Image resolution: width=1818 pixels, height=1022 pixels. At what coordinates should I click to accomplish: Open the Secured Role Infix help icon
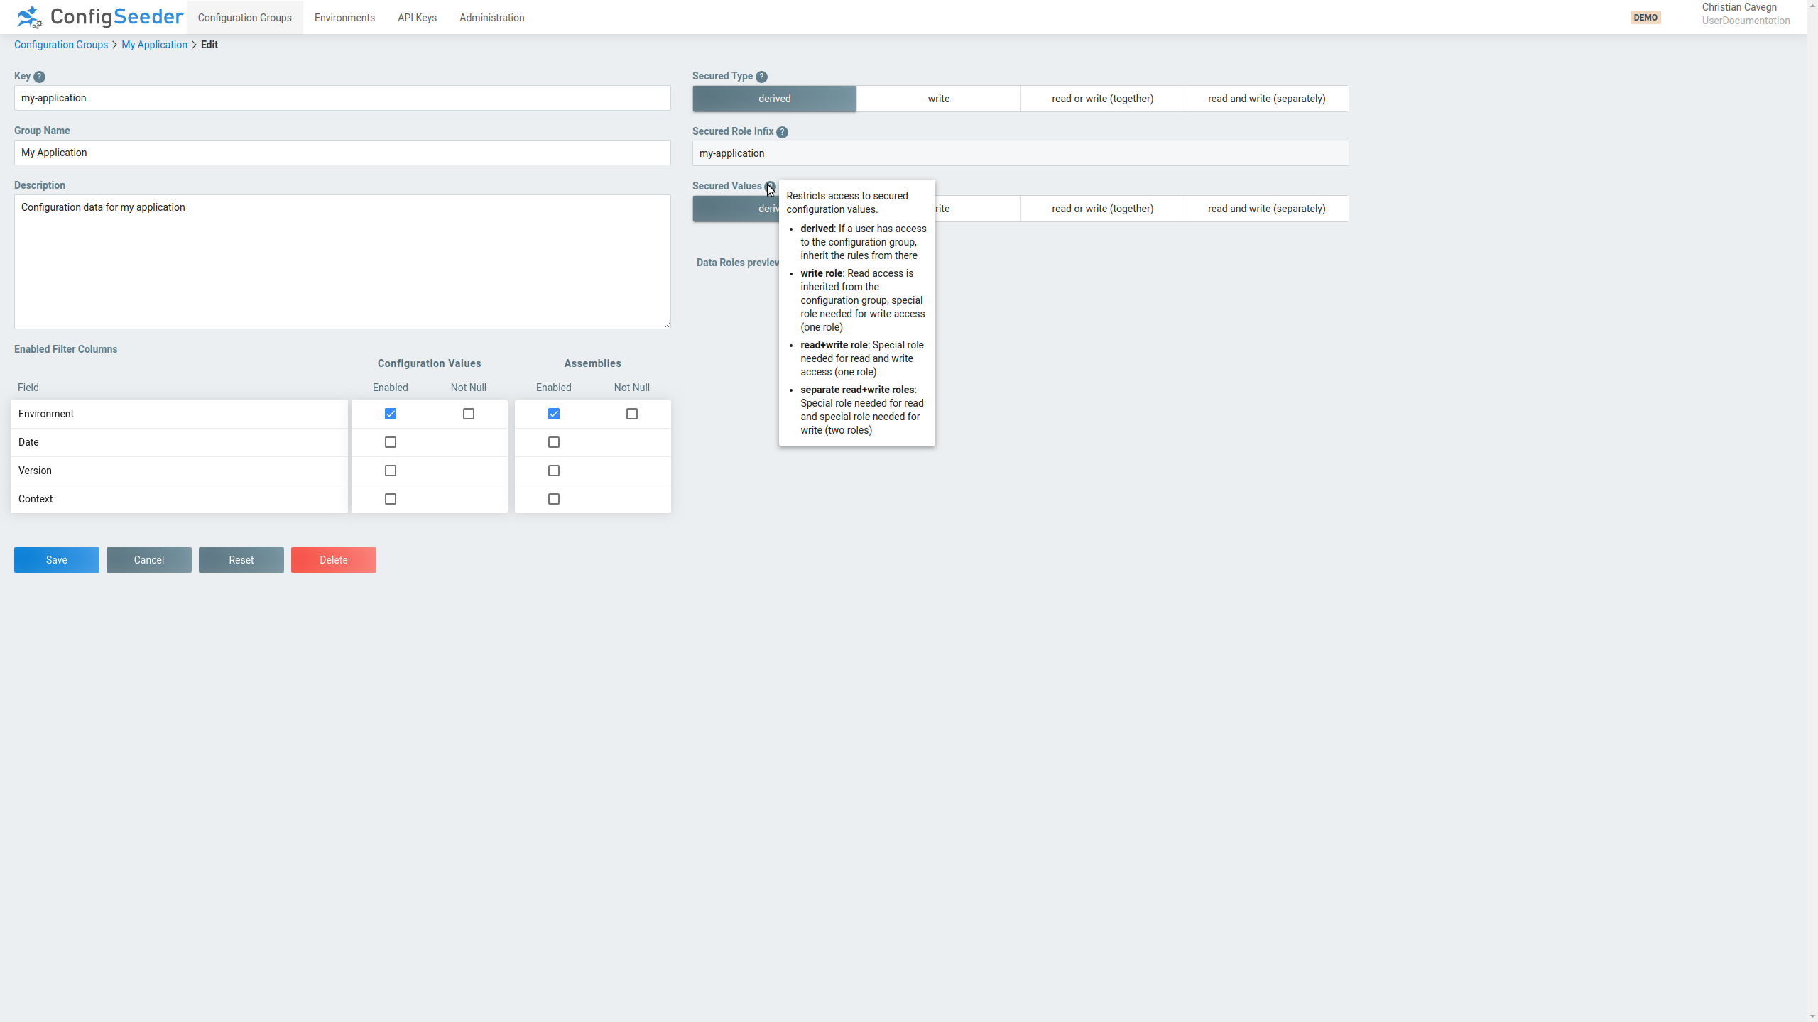click(x=782, y=131)
